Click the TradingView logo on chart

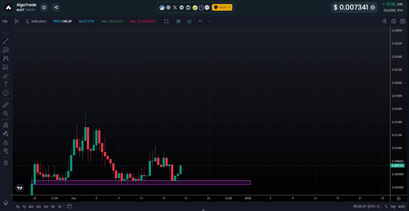coord(20,188)
